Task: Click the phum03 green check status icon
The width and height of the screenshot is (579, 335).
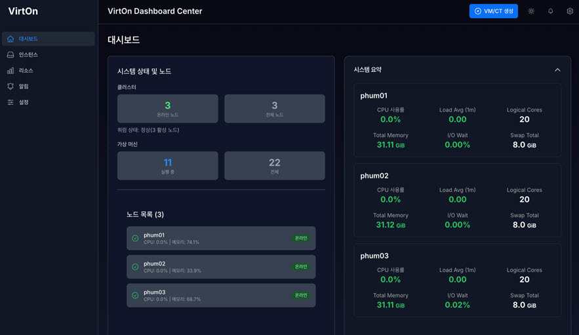Action: [135, 296]
